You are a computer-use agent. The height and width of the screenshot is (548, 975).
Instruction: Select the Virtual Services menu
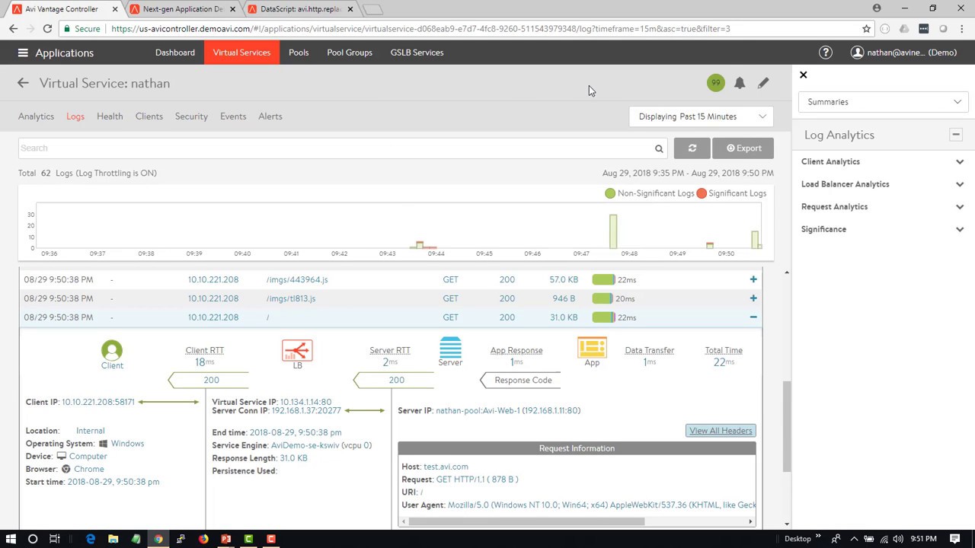[x=241, y=53]
